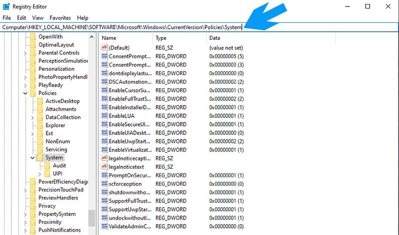Screen dimensions: 399x235
Task: Click the icon of shutdownwitho... value
Action: (104, 192)
